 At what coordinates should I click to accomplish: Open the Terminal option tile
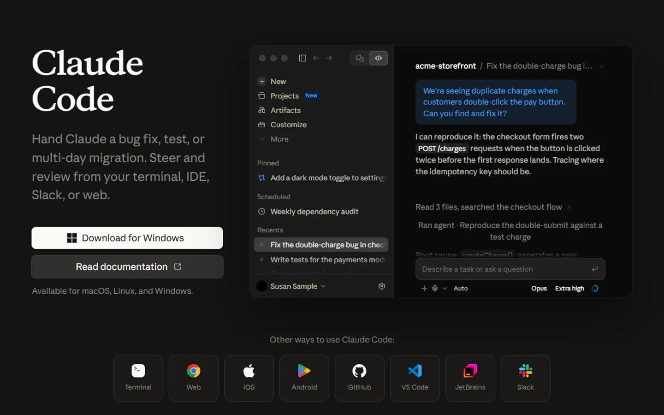(138, 378)
